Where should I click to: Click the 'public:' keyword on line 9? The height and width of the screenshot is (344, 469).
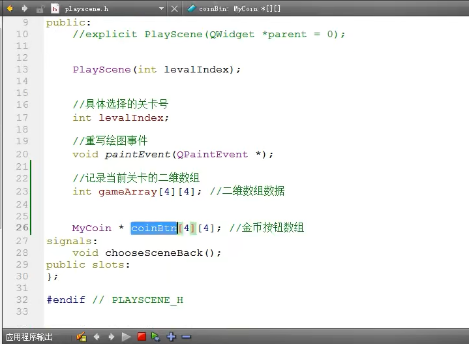[68, 23]
